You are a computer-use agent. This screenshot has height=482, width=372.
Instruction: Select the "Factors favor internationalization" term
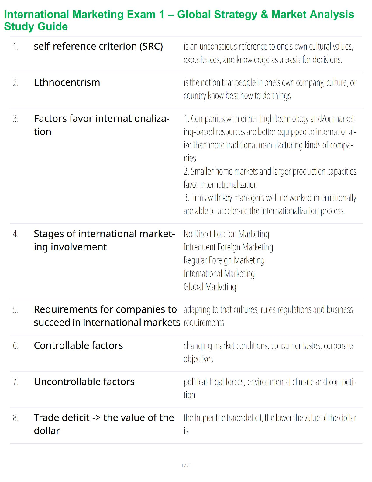102,125
